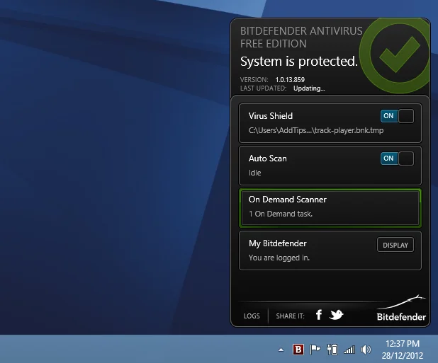Screen dimensions: 438x363
Task: Click the 'SHARE IT:' label
Action: coord(291,316)
